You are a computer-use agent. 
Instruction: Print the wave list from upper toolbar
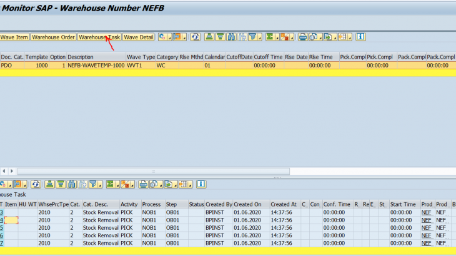[x=303, y=37]
